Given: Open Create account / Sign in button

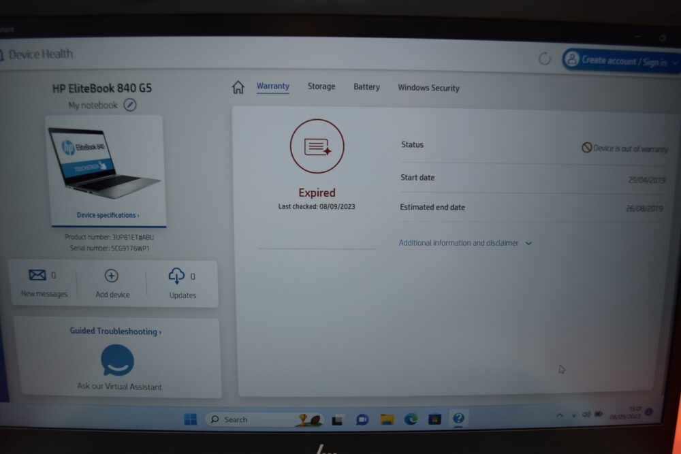Looking at the screenshot, I should coord(620,61).
